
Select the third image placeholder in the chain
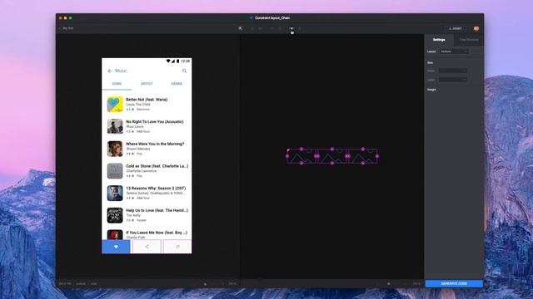click(x=363, y=156)
